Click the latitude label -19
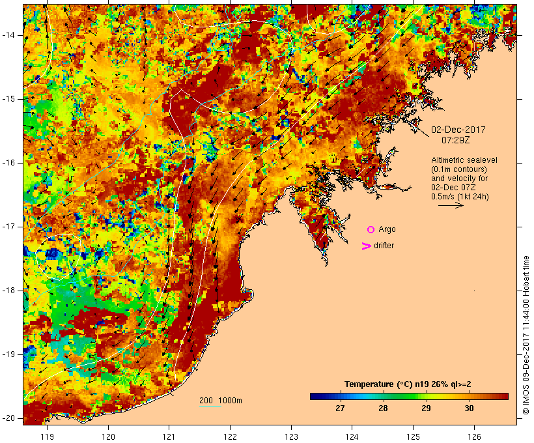Screen dimensions: 534x443 8,354
